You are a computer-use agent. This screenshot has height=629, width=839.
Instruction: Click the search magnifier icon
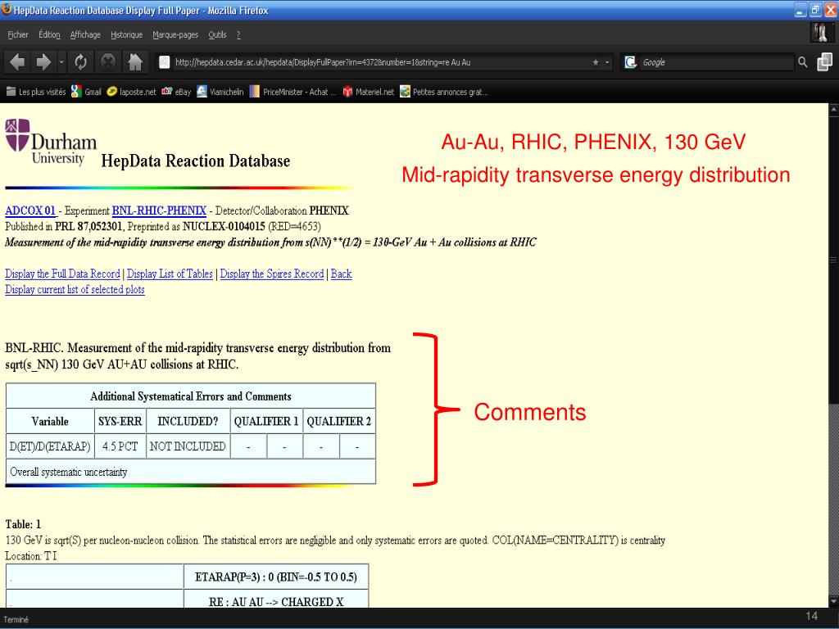pyautogui.click(x=803, y=62)
